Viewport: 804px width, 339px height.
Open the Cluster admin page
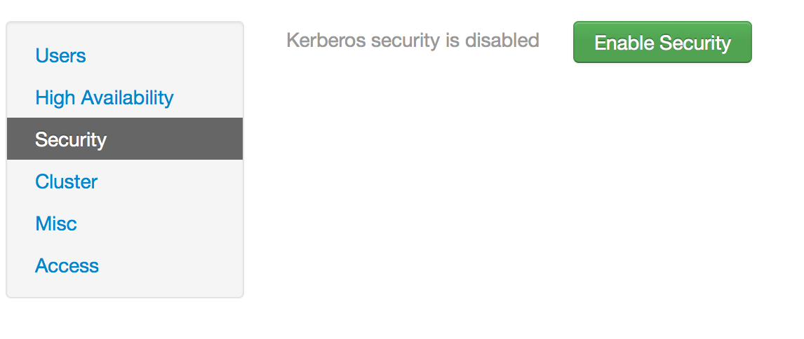66,181
